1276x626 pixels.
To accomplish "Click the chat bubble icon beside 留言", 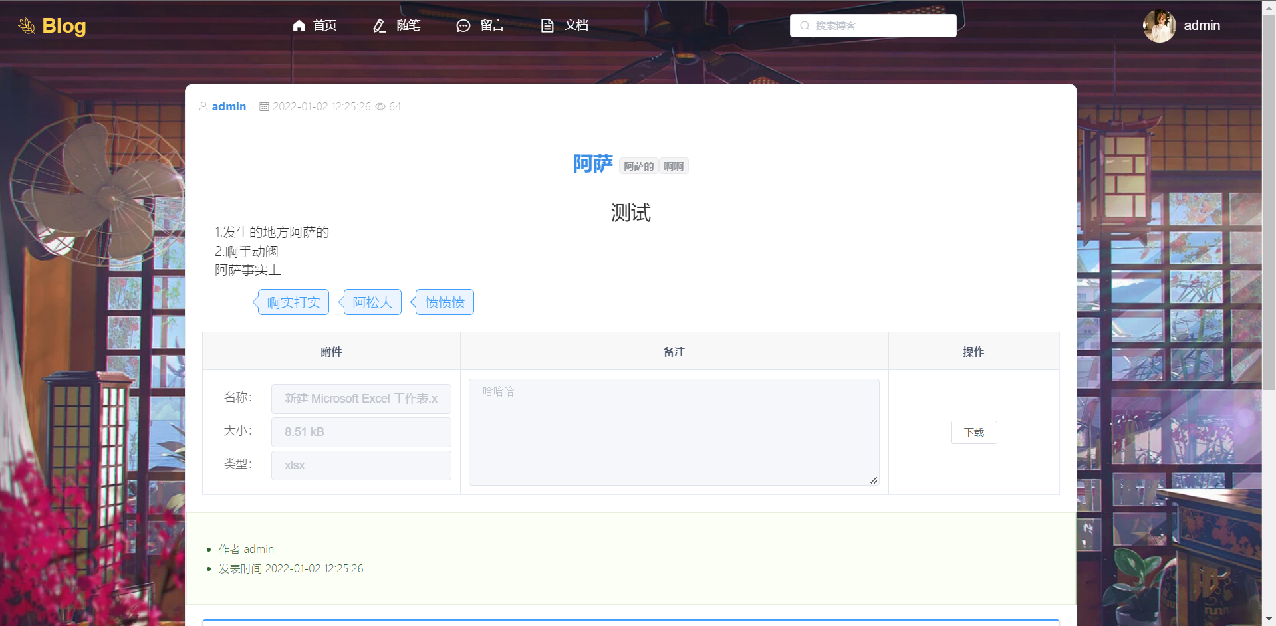I will point(463,25).
